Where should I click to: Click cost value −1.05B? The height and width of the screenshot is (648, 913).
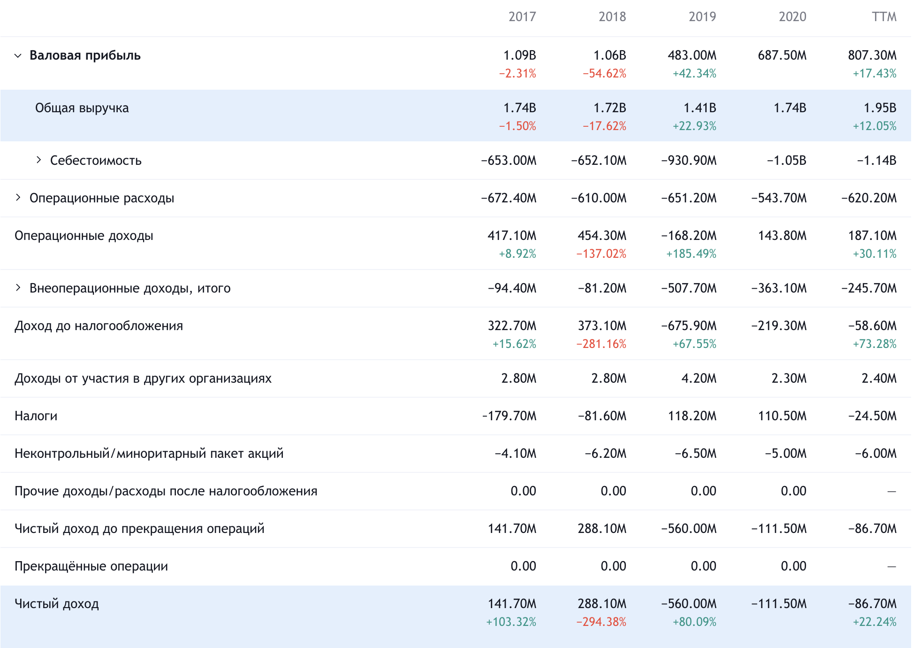786,161
